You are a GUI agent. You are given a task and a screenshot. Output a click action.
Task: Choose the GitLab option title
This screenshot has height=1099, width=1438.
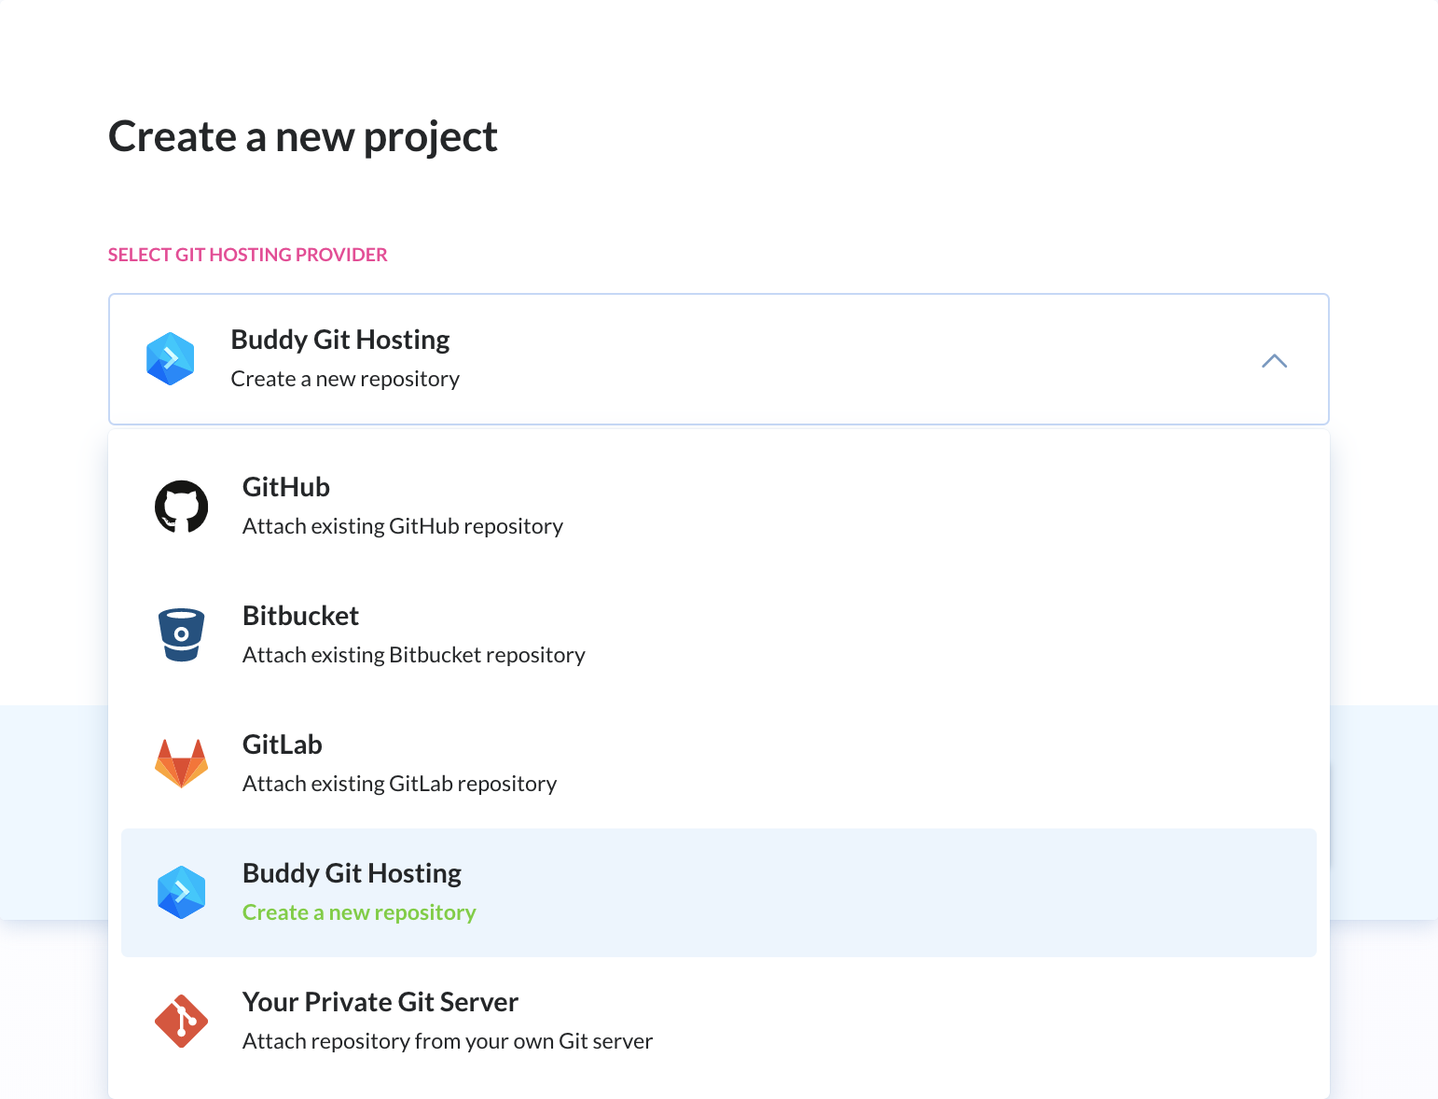pyautogui.click(x=283, y=744)
